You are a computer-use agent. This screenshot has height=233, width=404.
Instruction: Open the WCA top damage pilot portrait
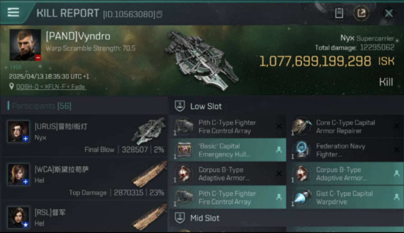(19, 174)
